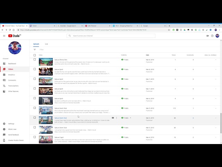Select Videos in the sidebar
Viewport: 222px width, 167px height.
click(15, 69)
